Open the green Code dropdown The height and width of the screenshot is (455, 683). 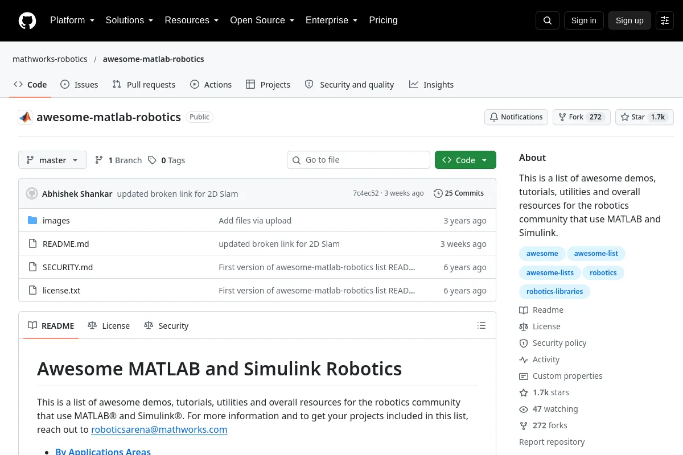(x=466, y=160)
